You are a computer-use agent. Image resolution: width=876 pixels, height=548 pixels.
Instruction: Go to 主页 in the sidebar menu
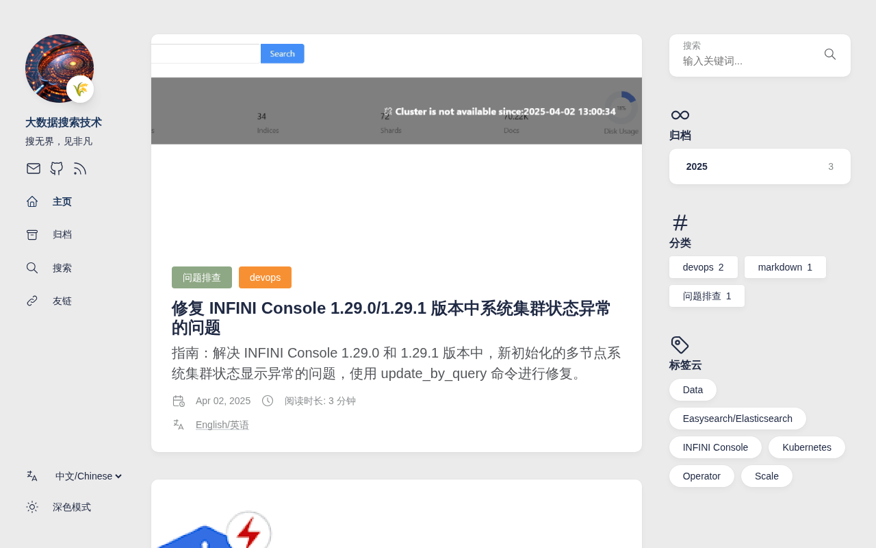(x=62, y=201)
